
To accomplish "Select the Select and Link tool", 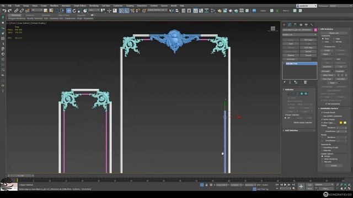I will point(16,10).
